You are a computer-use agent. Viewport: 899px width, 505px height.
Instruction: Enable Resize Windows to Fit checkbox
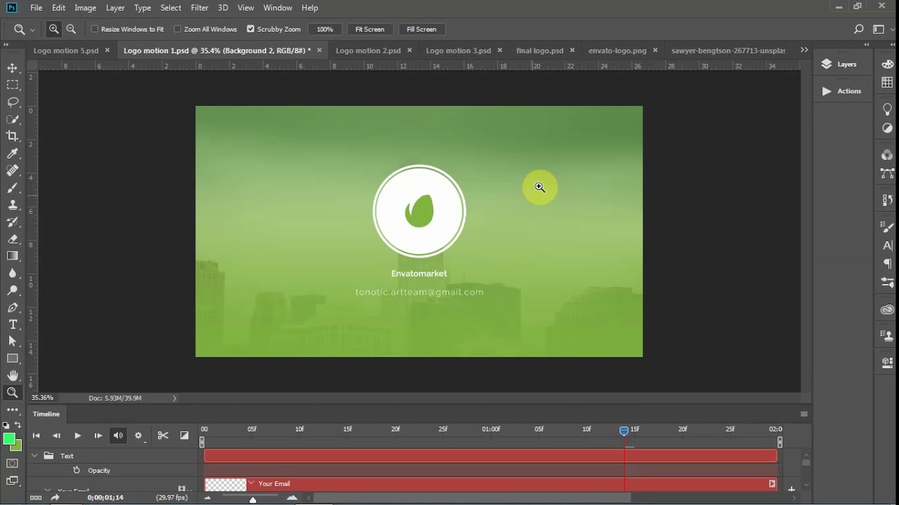[95, 29]
